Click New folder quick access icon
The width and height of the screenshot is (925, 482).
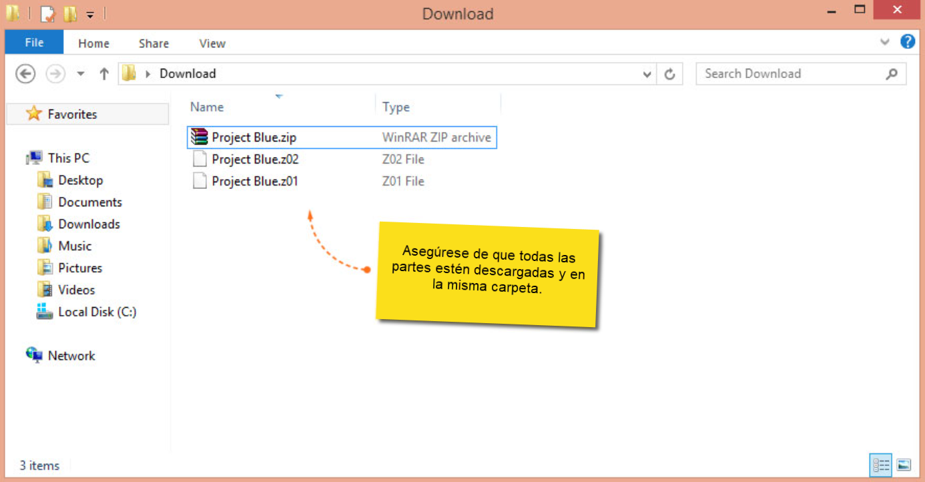pos(70,13)
